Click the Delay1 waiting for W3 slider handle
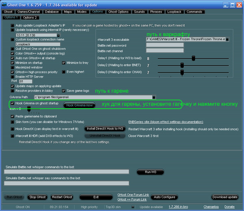 click(x=194, y=58)
